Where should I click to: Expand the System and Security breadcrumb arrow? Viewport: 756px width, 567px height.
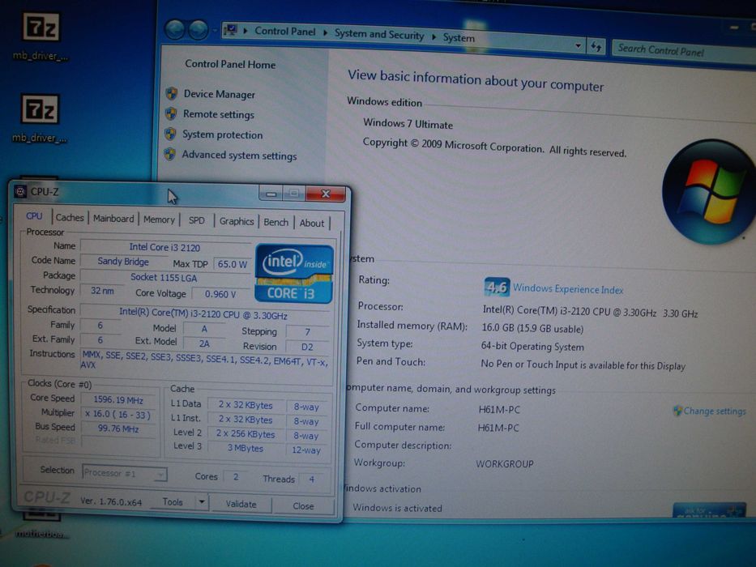pyautogui.click(x=434, y=36)
